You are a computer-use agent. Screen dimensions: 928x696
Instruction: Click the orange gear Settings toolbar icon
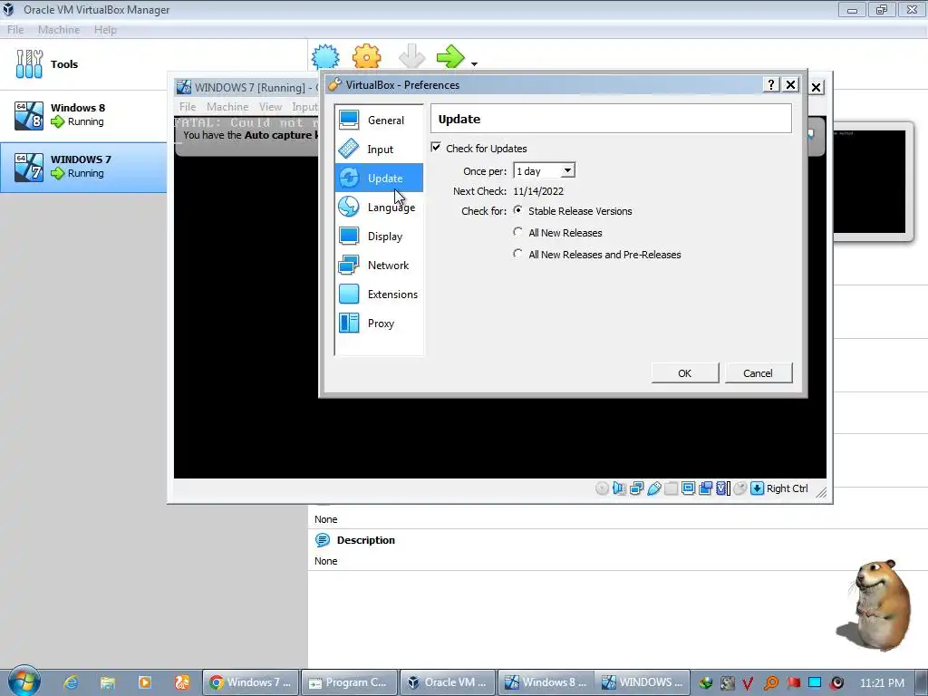(367, 57)
